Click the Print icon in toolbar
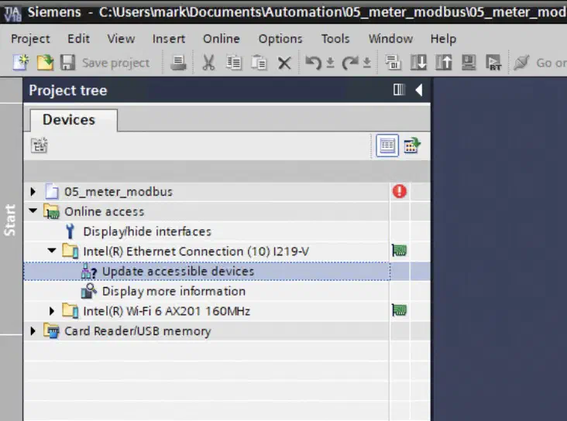 pyautogui.click(x=178, y=63)
